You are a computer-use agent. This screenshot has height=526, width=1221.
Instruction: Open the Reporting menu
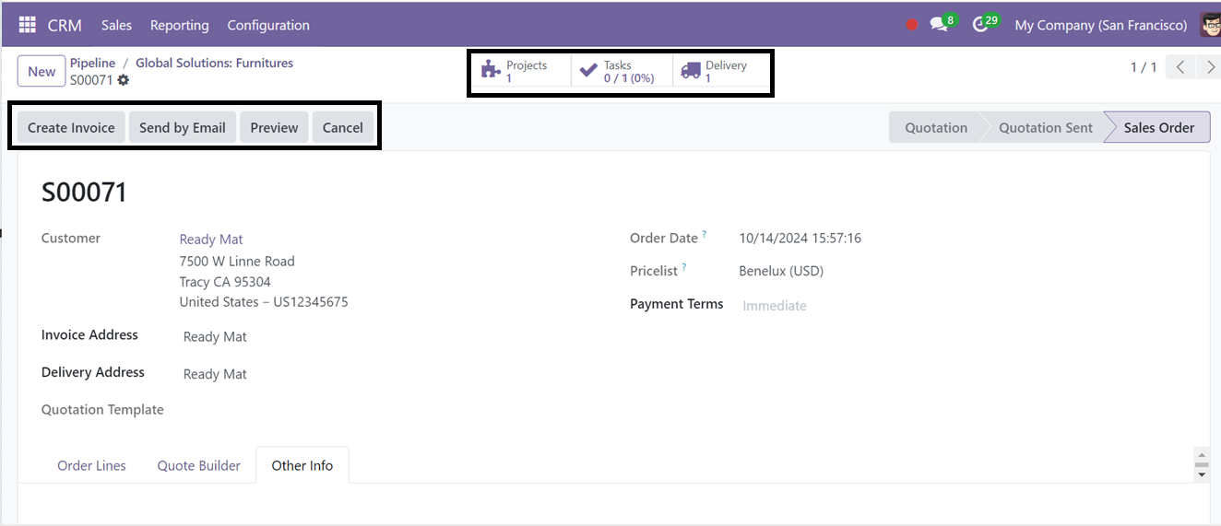click(179, 25)
